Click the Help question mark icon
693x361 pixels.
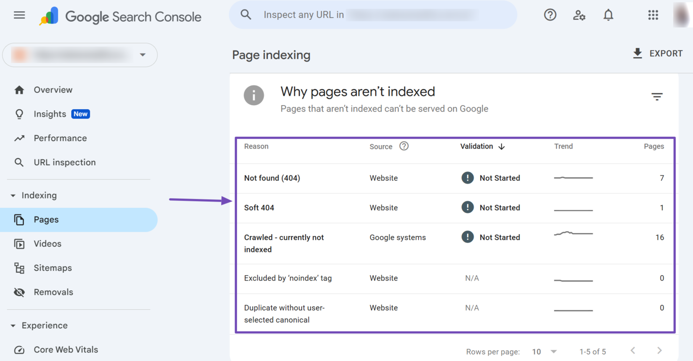550,15
